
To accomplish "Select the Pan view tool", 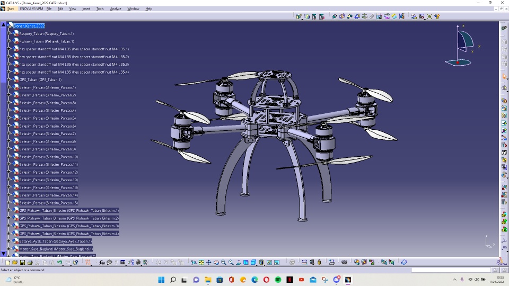I will [x=209, y=262].
